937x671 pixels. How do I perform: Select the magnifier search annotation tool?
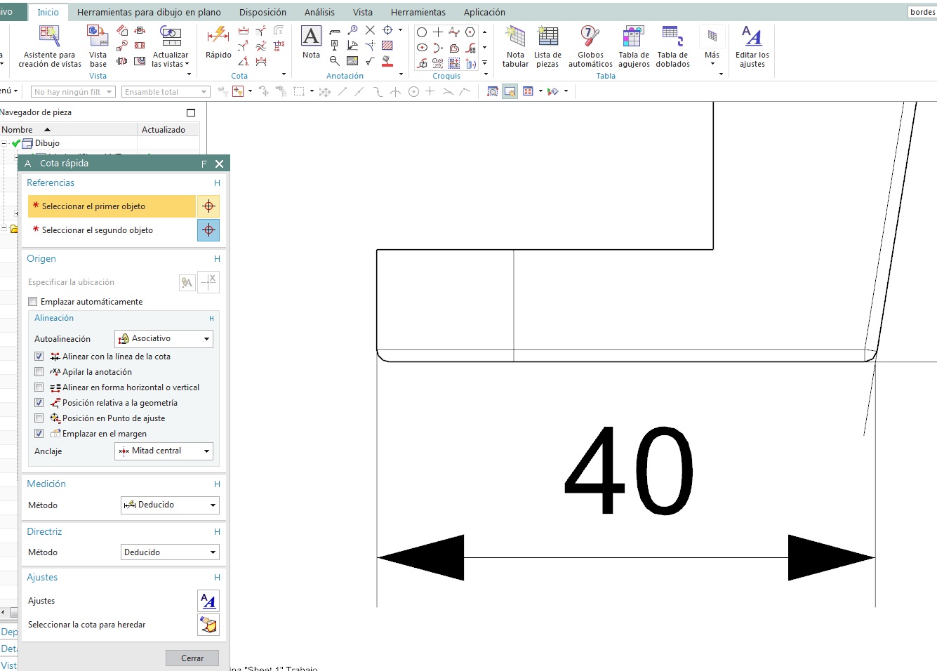click(x=335, y=61)
